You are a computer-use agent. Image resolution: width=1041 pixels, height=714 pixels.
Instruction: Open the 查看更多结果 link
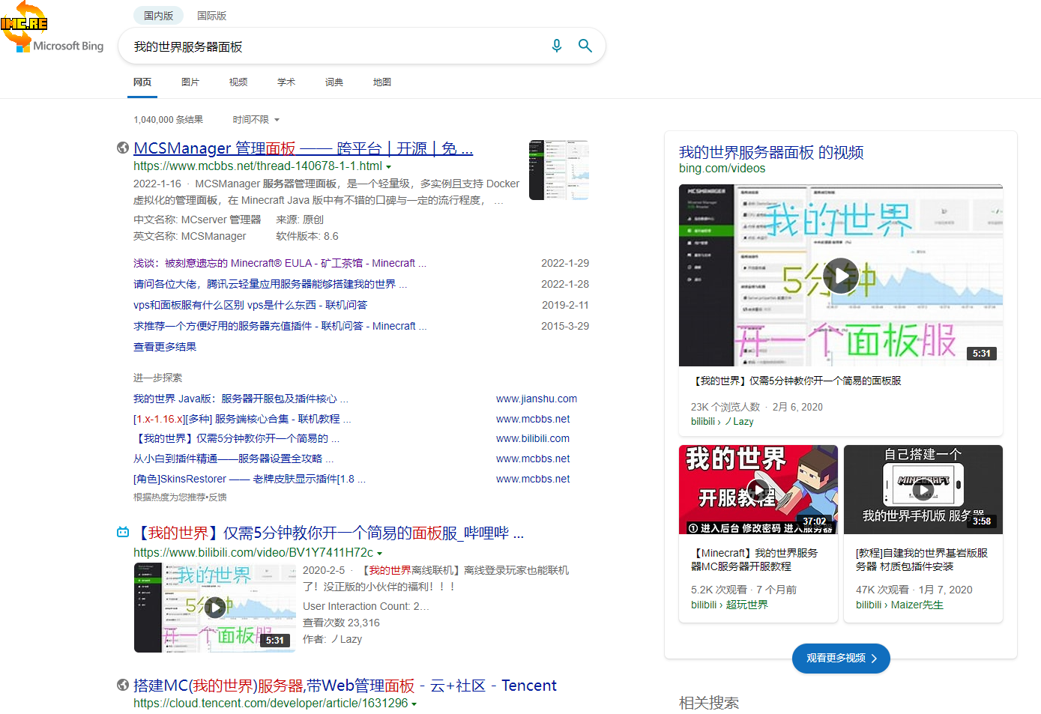[x=165, y=347]
